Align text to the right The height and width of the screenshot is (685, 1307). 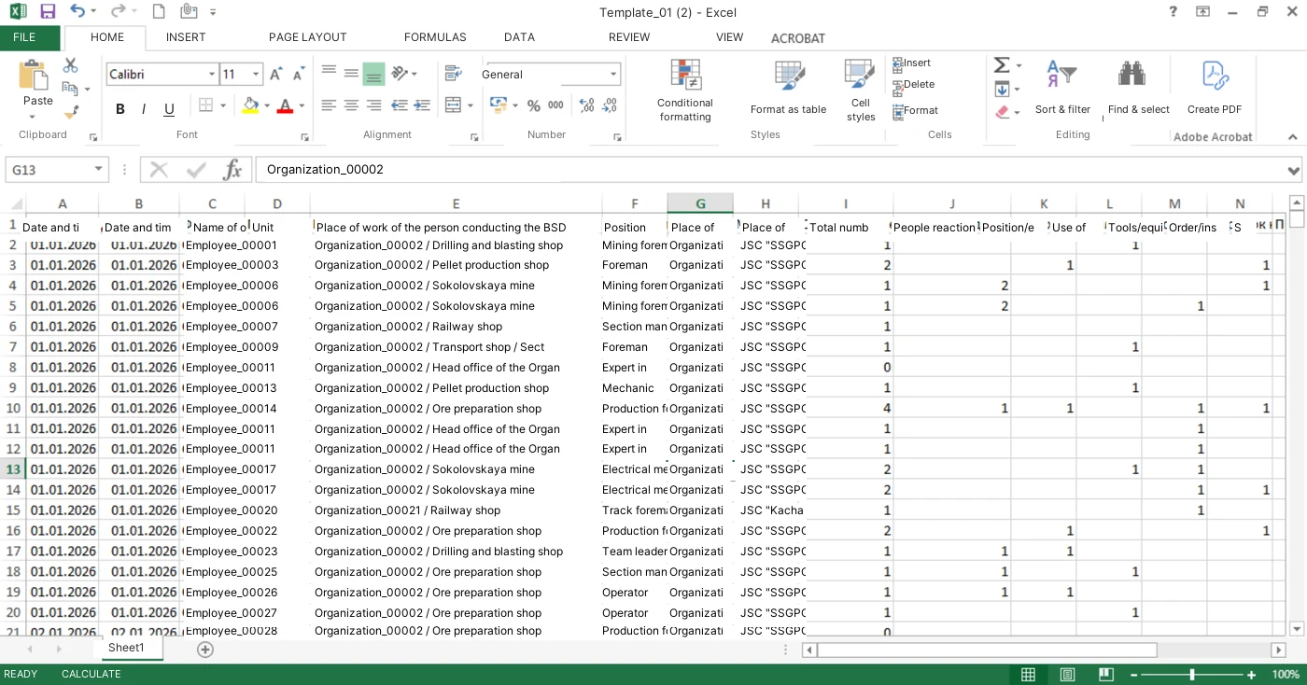pyautogui.click(x=373, y=105)
